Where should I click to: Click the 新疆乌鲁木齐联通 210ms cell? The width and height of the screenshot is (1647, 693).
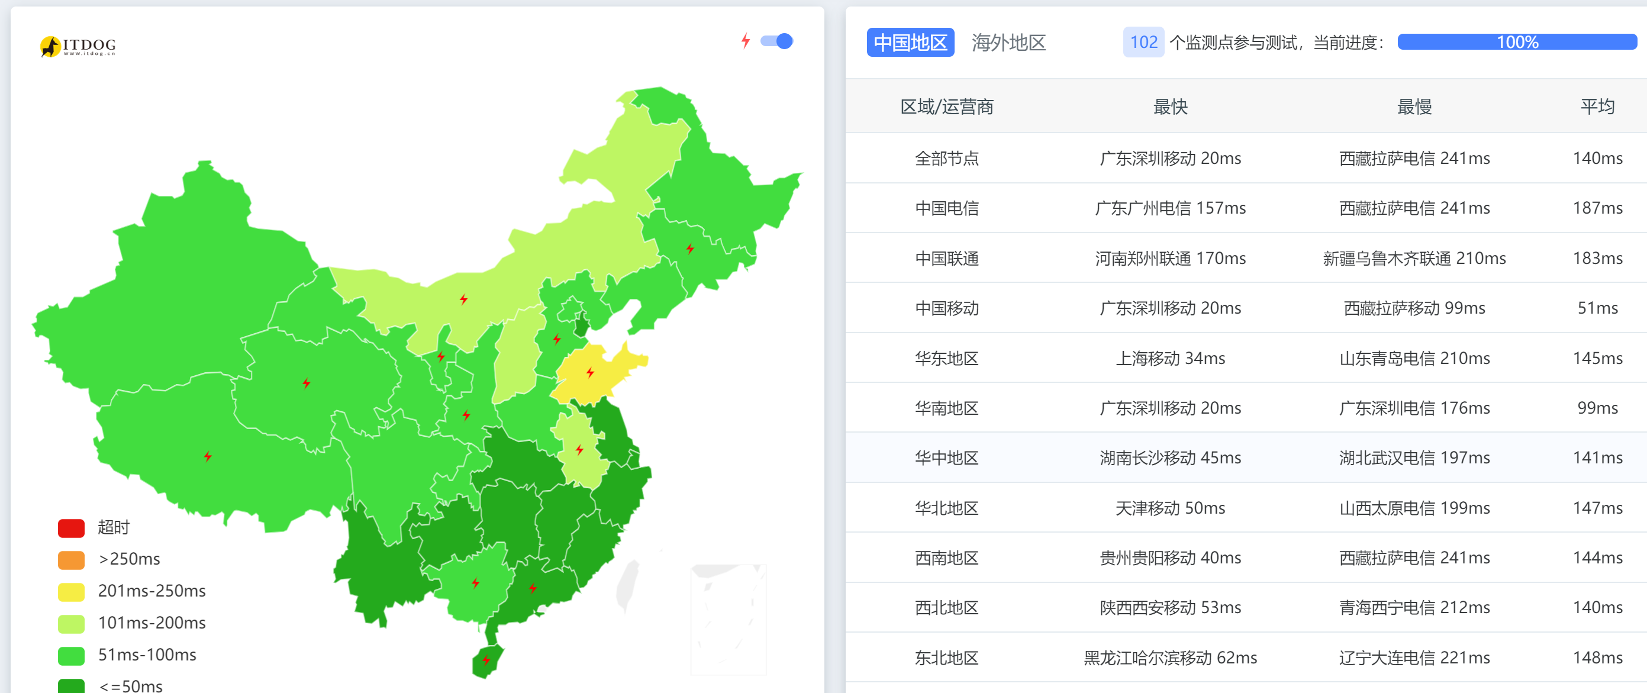[x=1414, y=258]
